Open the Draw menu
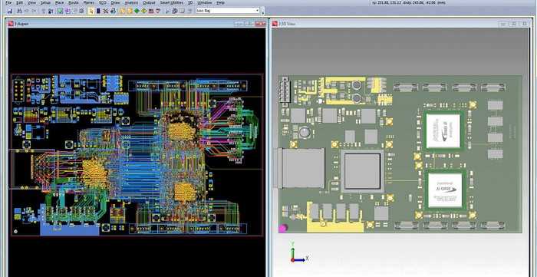Image resolution: width=537 pixels, height=277 pixels. tap(115, 3)
